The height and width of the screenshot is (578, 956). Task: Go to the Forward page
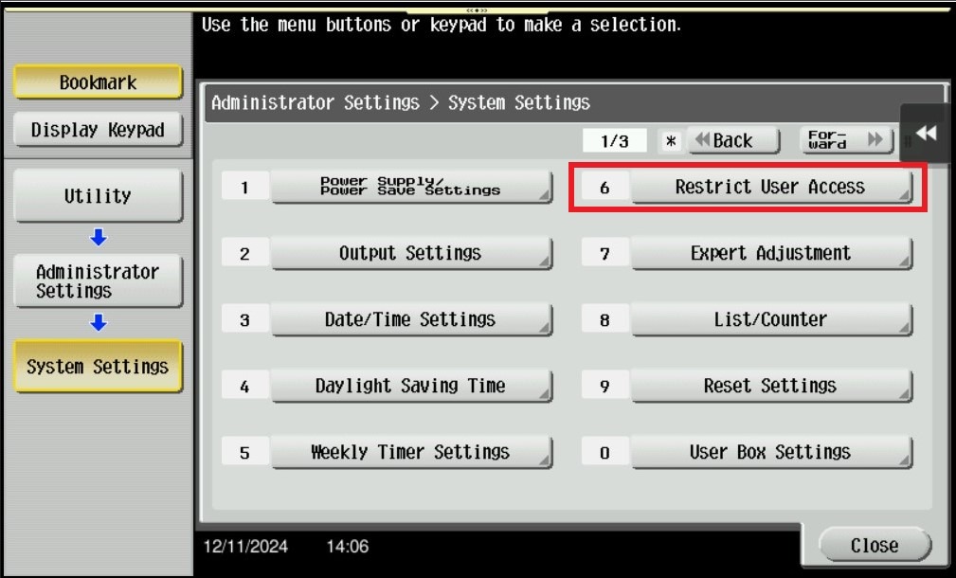tap(846, 141)
